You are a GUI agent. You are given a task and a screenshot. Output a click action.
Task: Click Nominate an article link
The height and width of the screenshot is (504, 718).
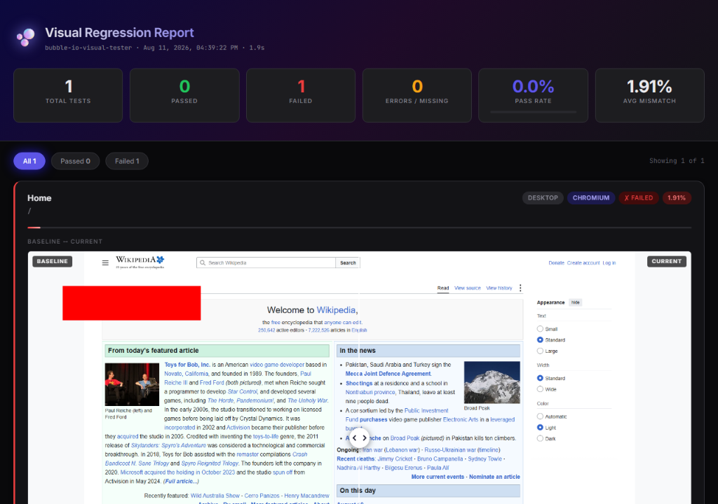(494, 477)
